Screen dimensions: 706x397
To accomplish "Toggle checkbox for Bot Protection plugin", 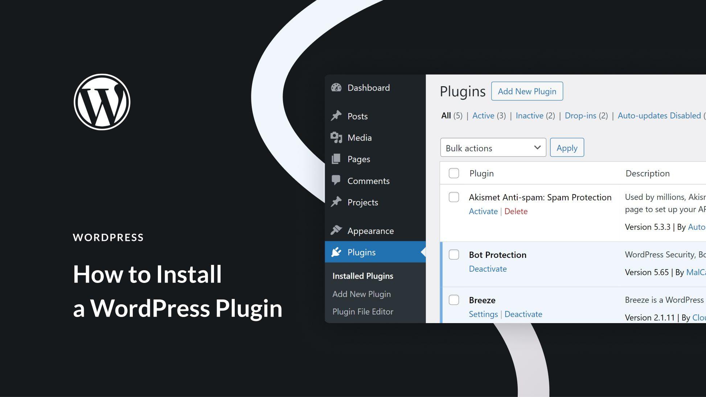I will click(454, 254).
